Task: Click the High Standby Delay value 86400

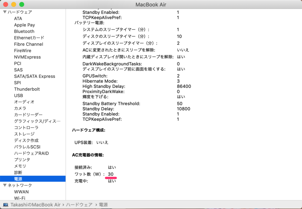Action: 184,86
